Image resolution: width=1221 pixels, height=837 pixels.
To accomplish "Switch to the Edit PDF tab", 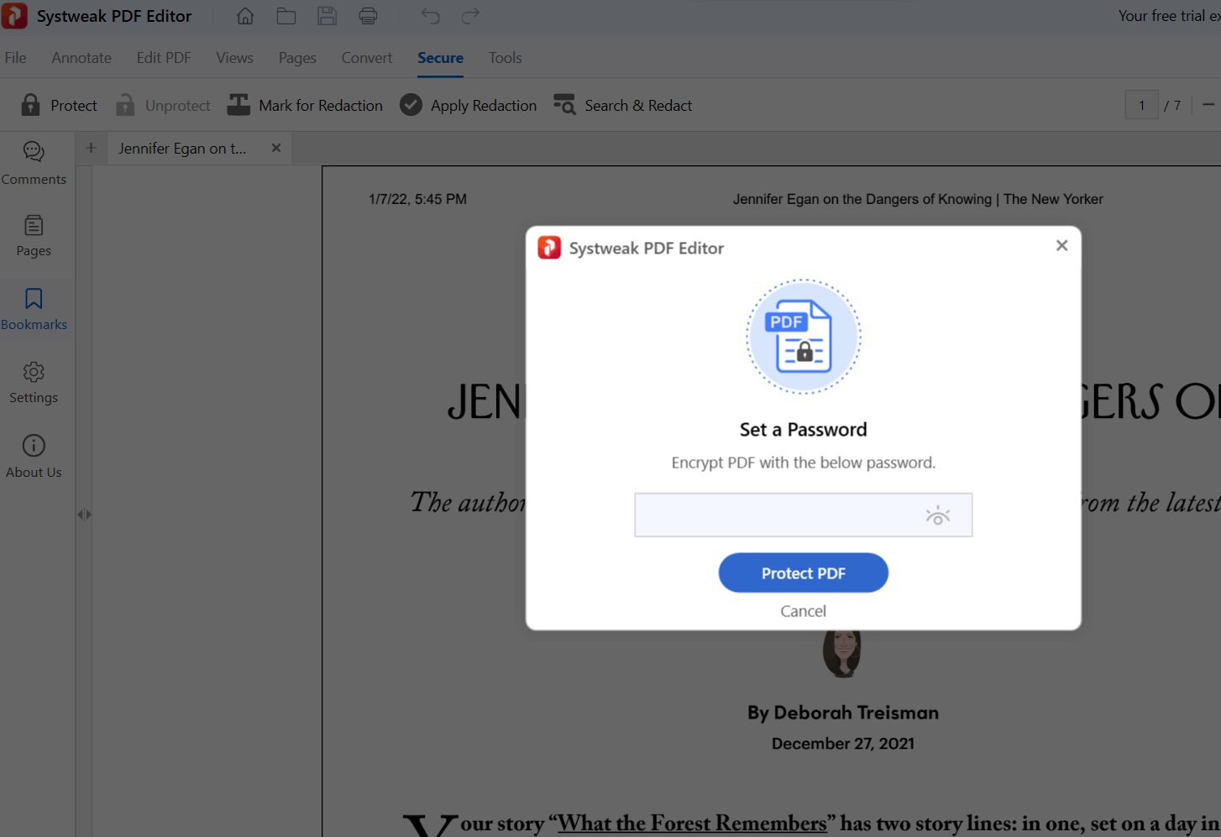I will click(x=164, y=58).
